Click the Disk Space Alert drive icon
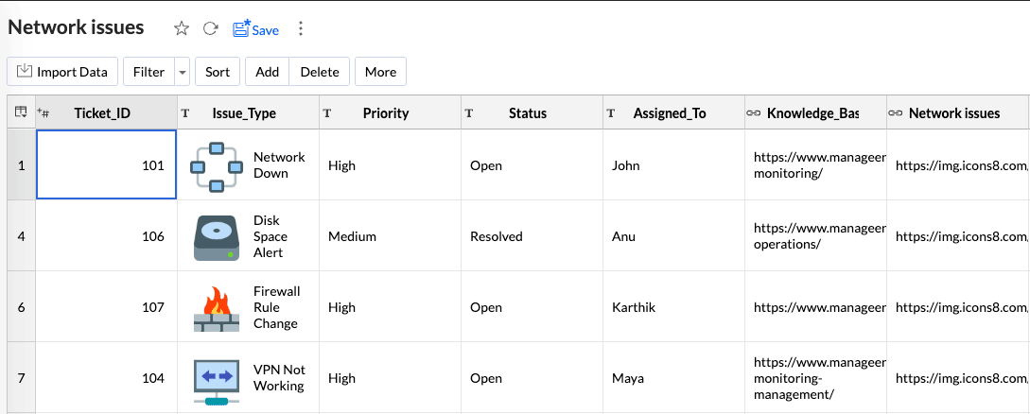Viewport: 1030px width, 414px height. pyautogui.click(x=217, y=236)
